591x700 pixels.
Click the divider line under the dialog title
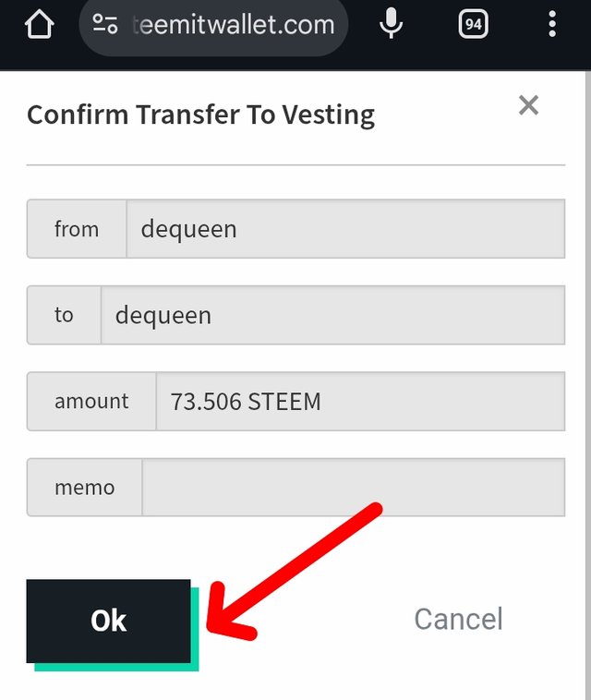[295, 164]
